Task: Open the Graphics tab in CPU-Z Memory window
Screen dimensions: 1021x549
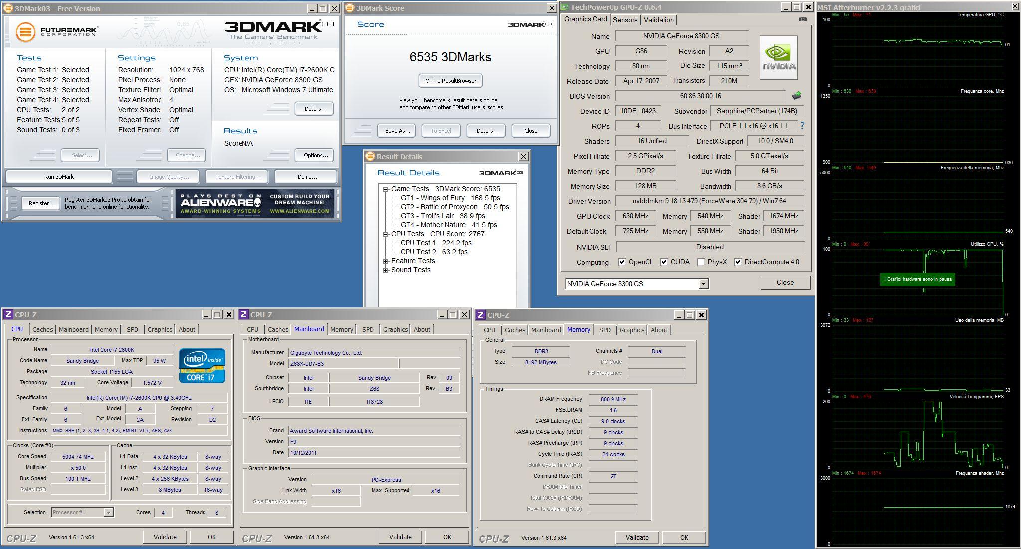Action: point(632,330)
